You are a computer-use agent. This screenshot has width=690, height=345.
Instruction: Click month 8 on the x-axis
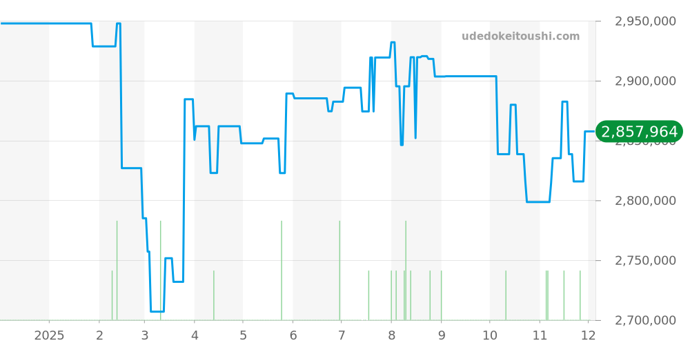click(391, 335)
